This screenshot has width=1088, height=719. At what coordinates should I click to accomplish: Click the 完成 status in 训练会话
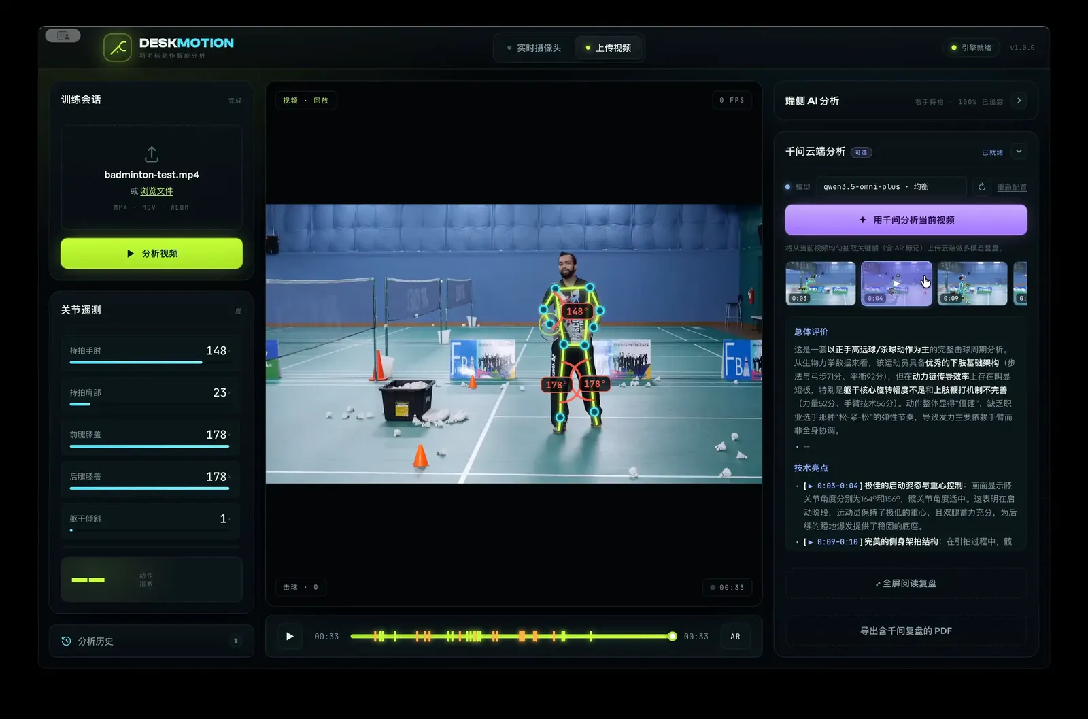pos(235,101)
